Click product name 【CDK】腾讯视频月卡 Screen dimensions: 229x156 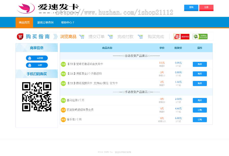point(92,83)
